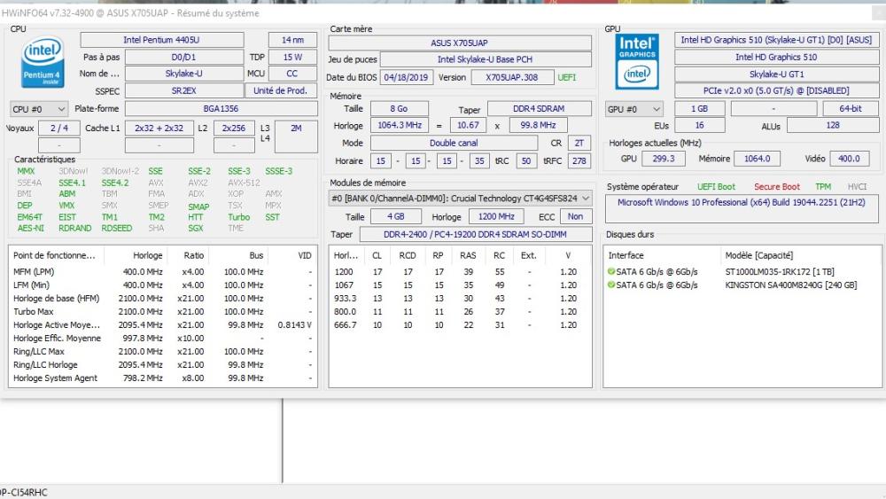Click the Double canal memory mode field
886x499 pixels.
tap(454, 143)
